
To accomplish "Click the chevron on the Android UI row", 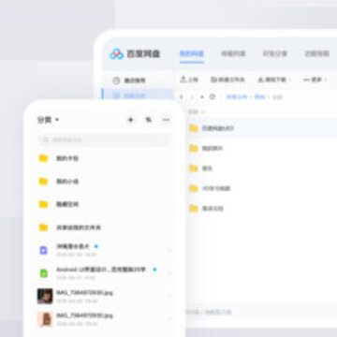I will tap(169, 273).
